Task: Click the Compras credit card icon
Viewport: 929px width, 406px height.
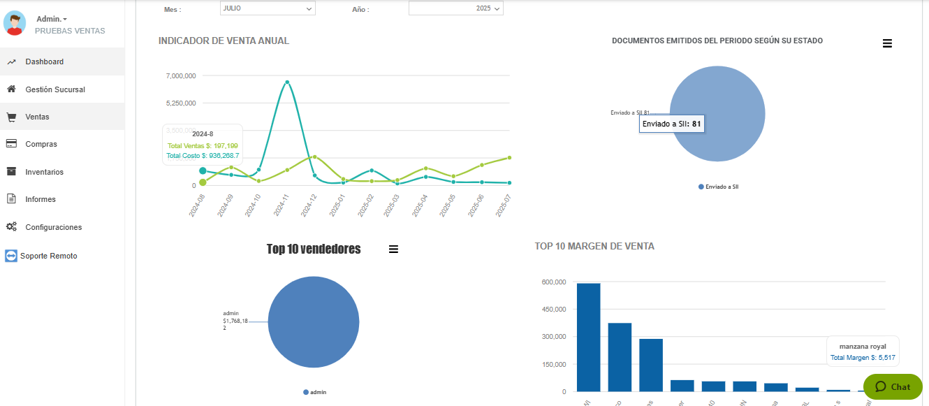Action: (11, 144)
